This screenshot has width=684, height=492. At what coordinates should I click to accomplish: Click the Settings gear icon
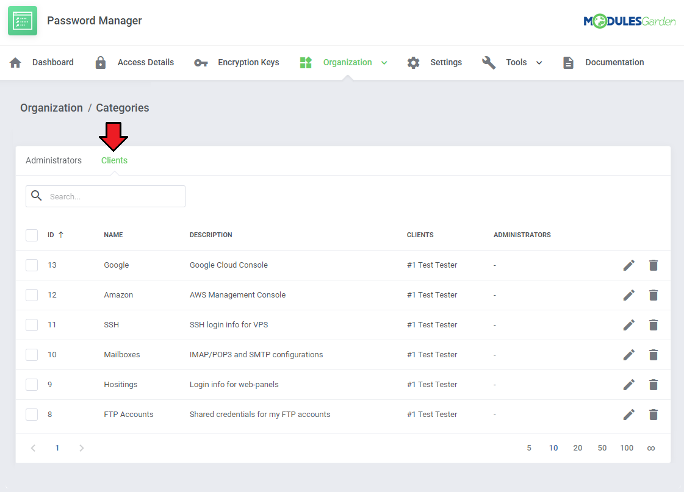(x=413, y=63)
